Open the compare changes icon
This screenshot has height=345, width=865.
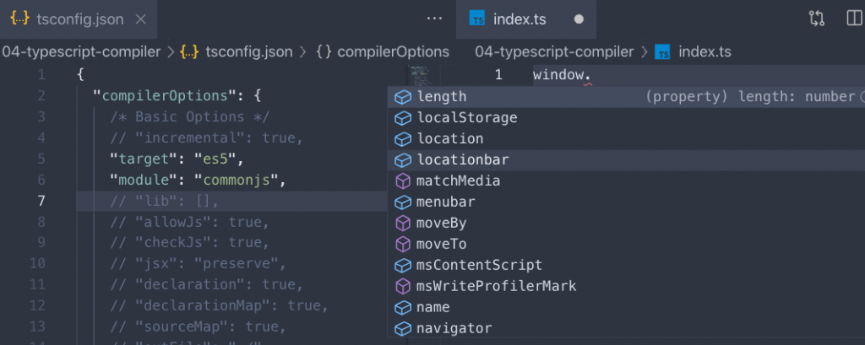pyautogui.click(x=817, y=19)
